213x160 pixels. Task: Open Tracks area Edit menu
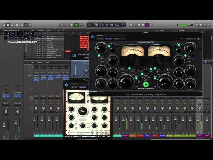click(32, 30)
